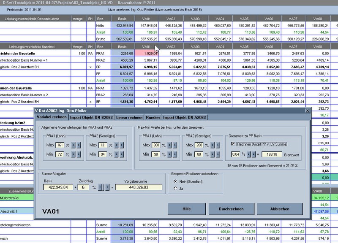
Task: Click the Zuschlag input field showing 6
Action: (84, 187)
